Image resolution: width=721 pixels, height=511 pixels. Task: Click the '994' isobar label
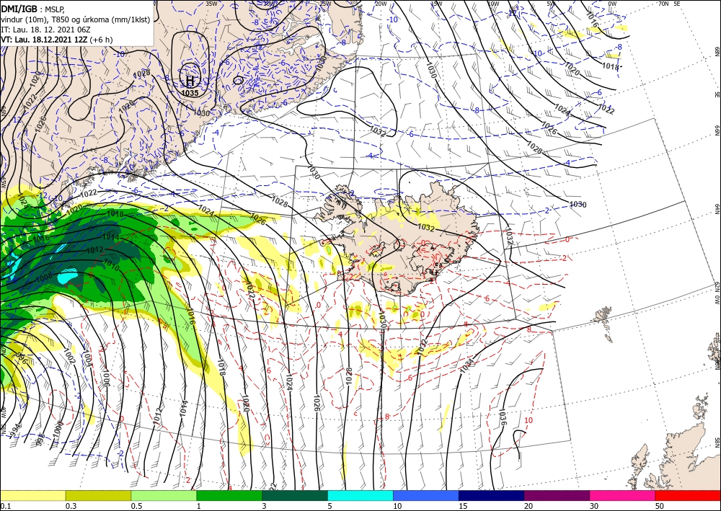click(15, 430)
